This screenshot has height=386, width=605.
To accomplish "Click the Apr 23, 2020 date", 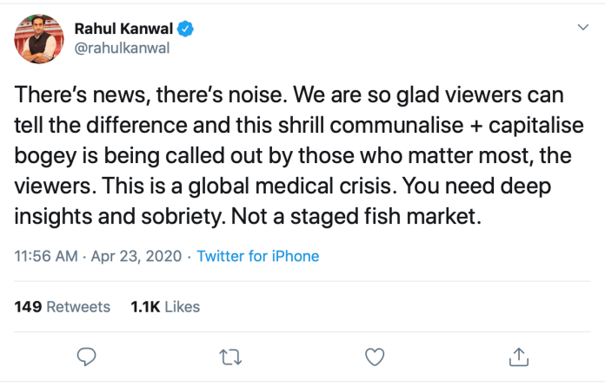I will 137,256.
